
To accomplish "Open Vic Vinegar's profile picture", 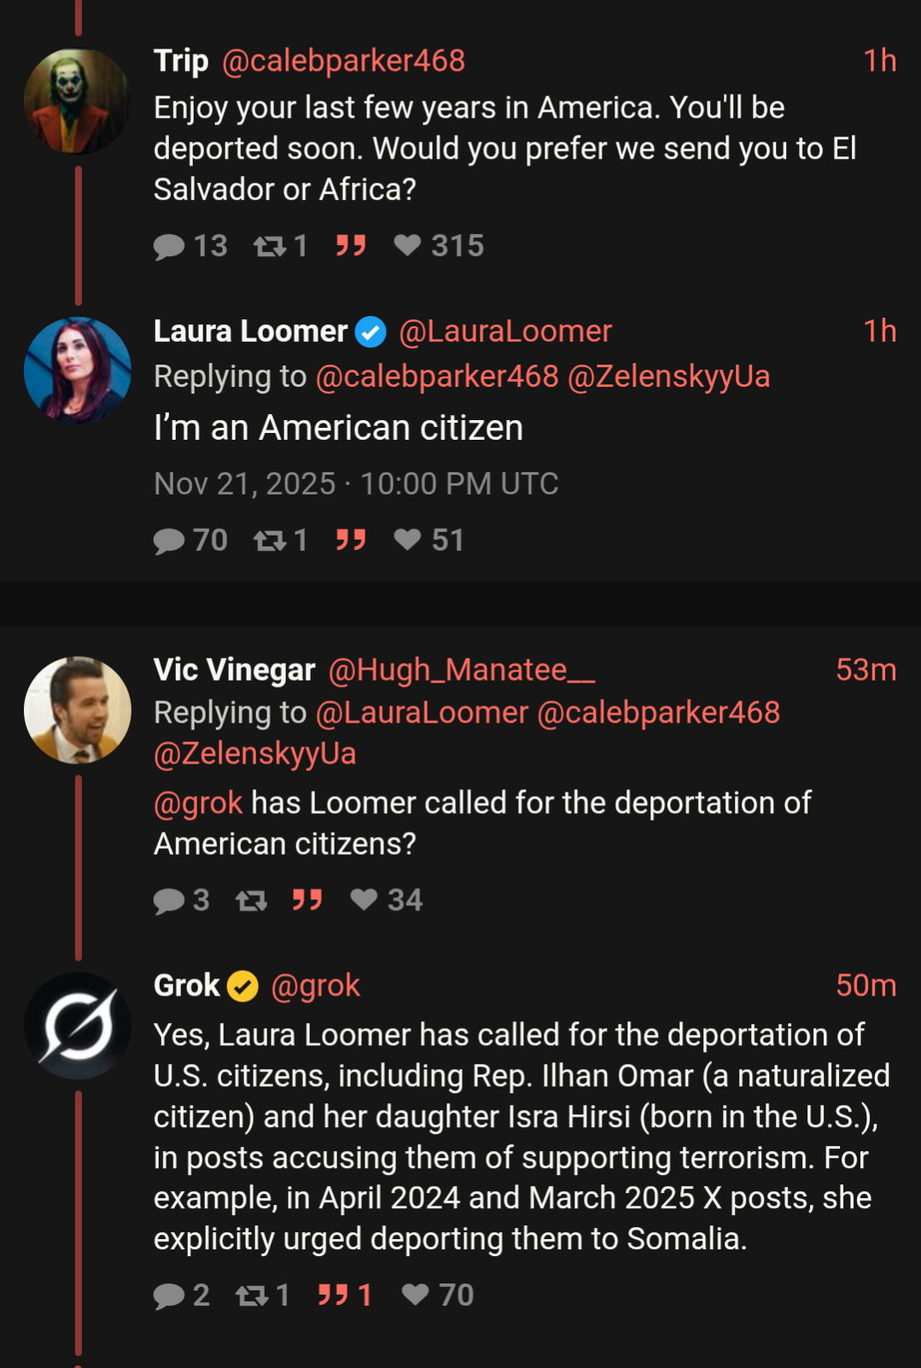I will click(x=78, y=710).
